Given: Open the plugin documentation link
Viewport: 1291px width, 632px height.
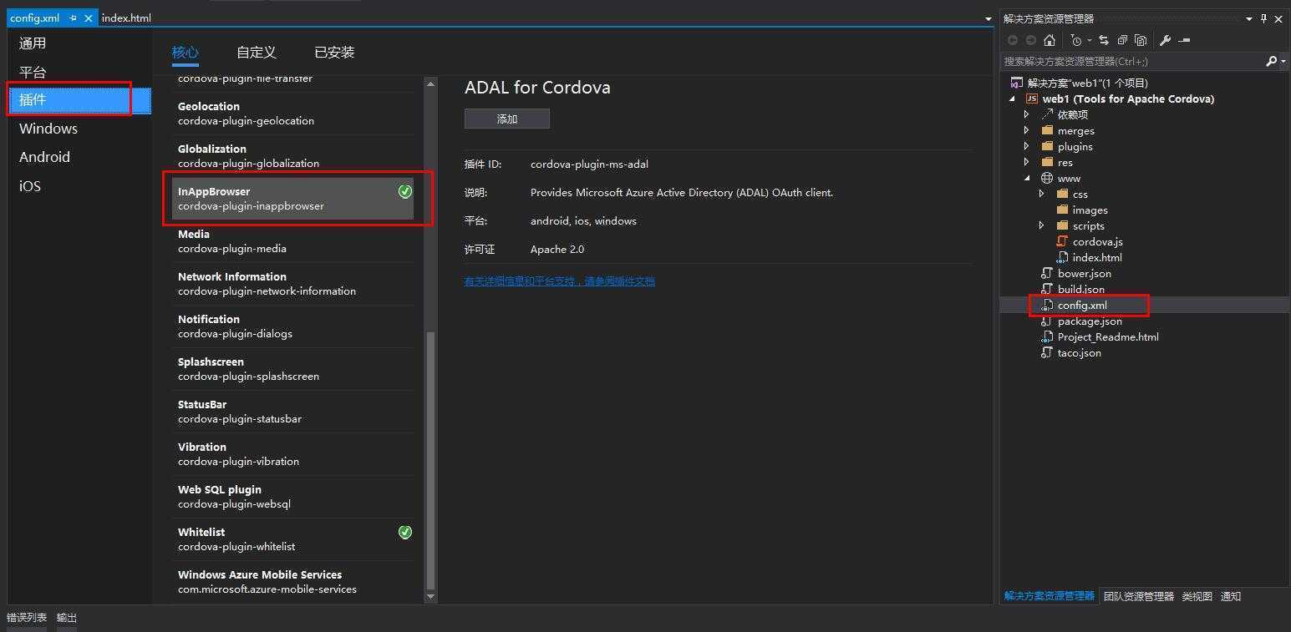Looking at the screenshot, I should pyautogui.click(x=559, y=281).
